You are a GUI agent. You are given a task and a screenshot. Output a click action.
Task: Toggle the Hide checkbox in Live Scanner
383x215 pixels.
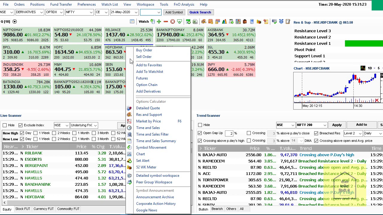coord(5,125)
